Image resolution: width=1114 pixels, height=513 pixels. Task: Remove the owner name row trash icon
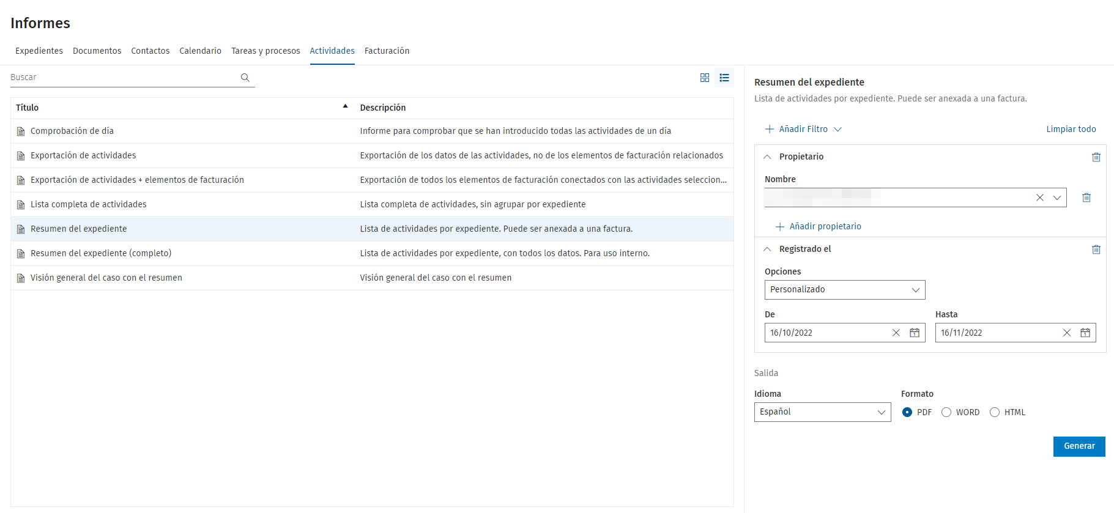coord(1086,197)
